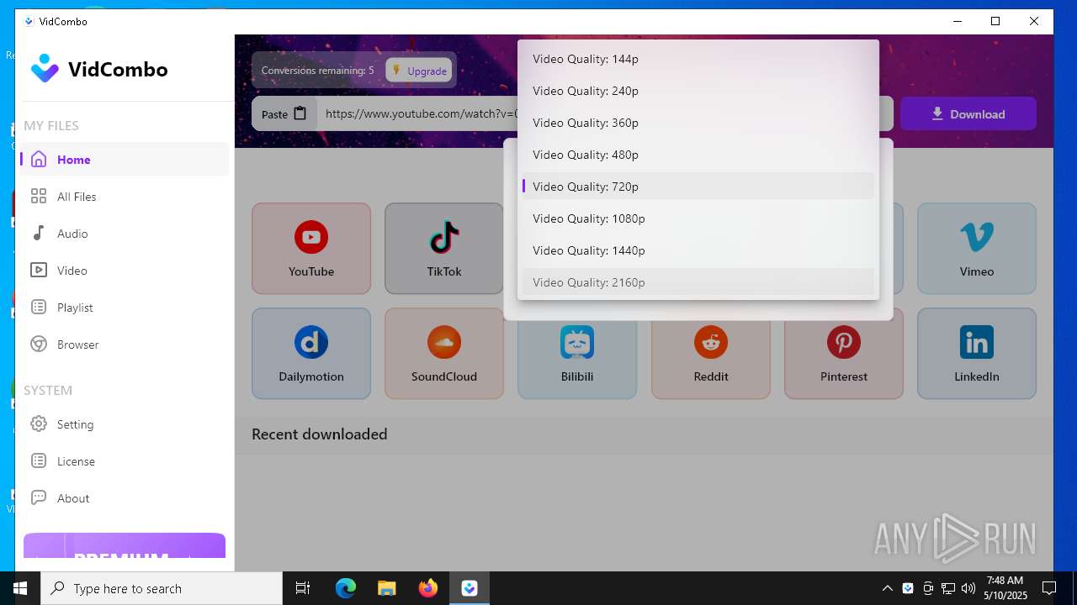
Task: Click the Download button
Action: (x=968, y=114)
